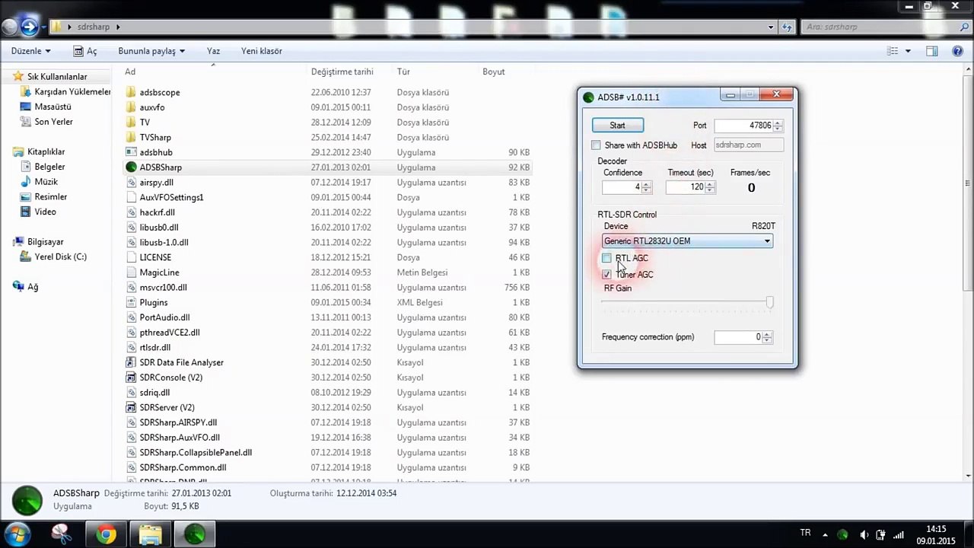Select the rtlsdr.dll file name

coord(155,348)
